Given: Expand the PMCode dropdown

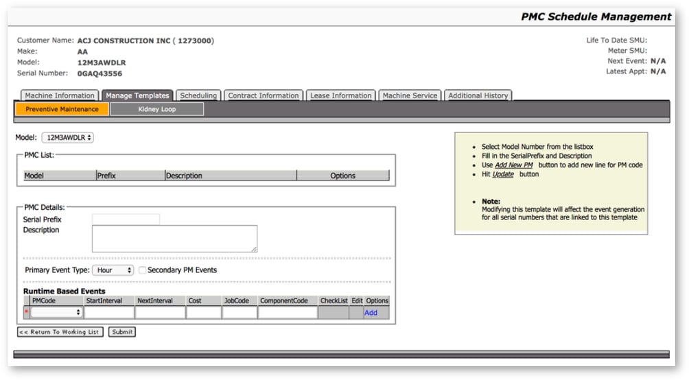Looking at the screenshot, I should pos(56,313).
